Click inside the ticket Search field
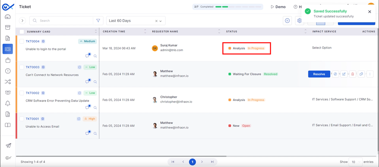Viewport: 379px width, 167px height. tap(63, 21)
